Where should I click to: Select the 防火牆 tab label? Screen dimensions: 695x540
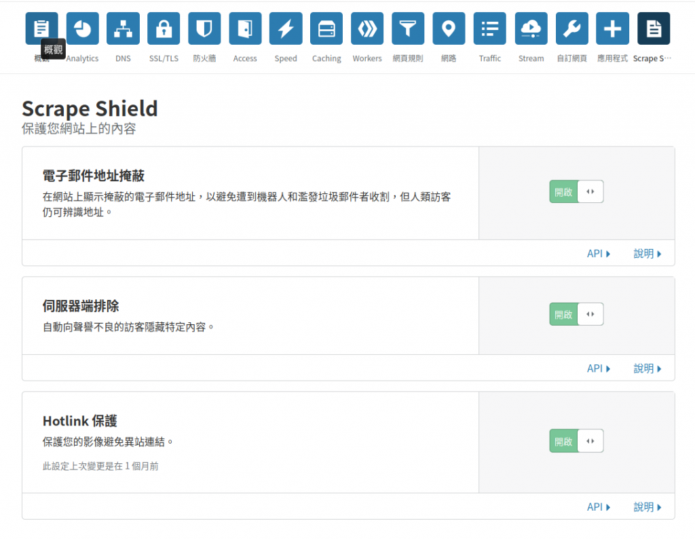coord(204,58)
